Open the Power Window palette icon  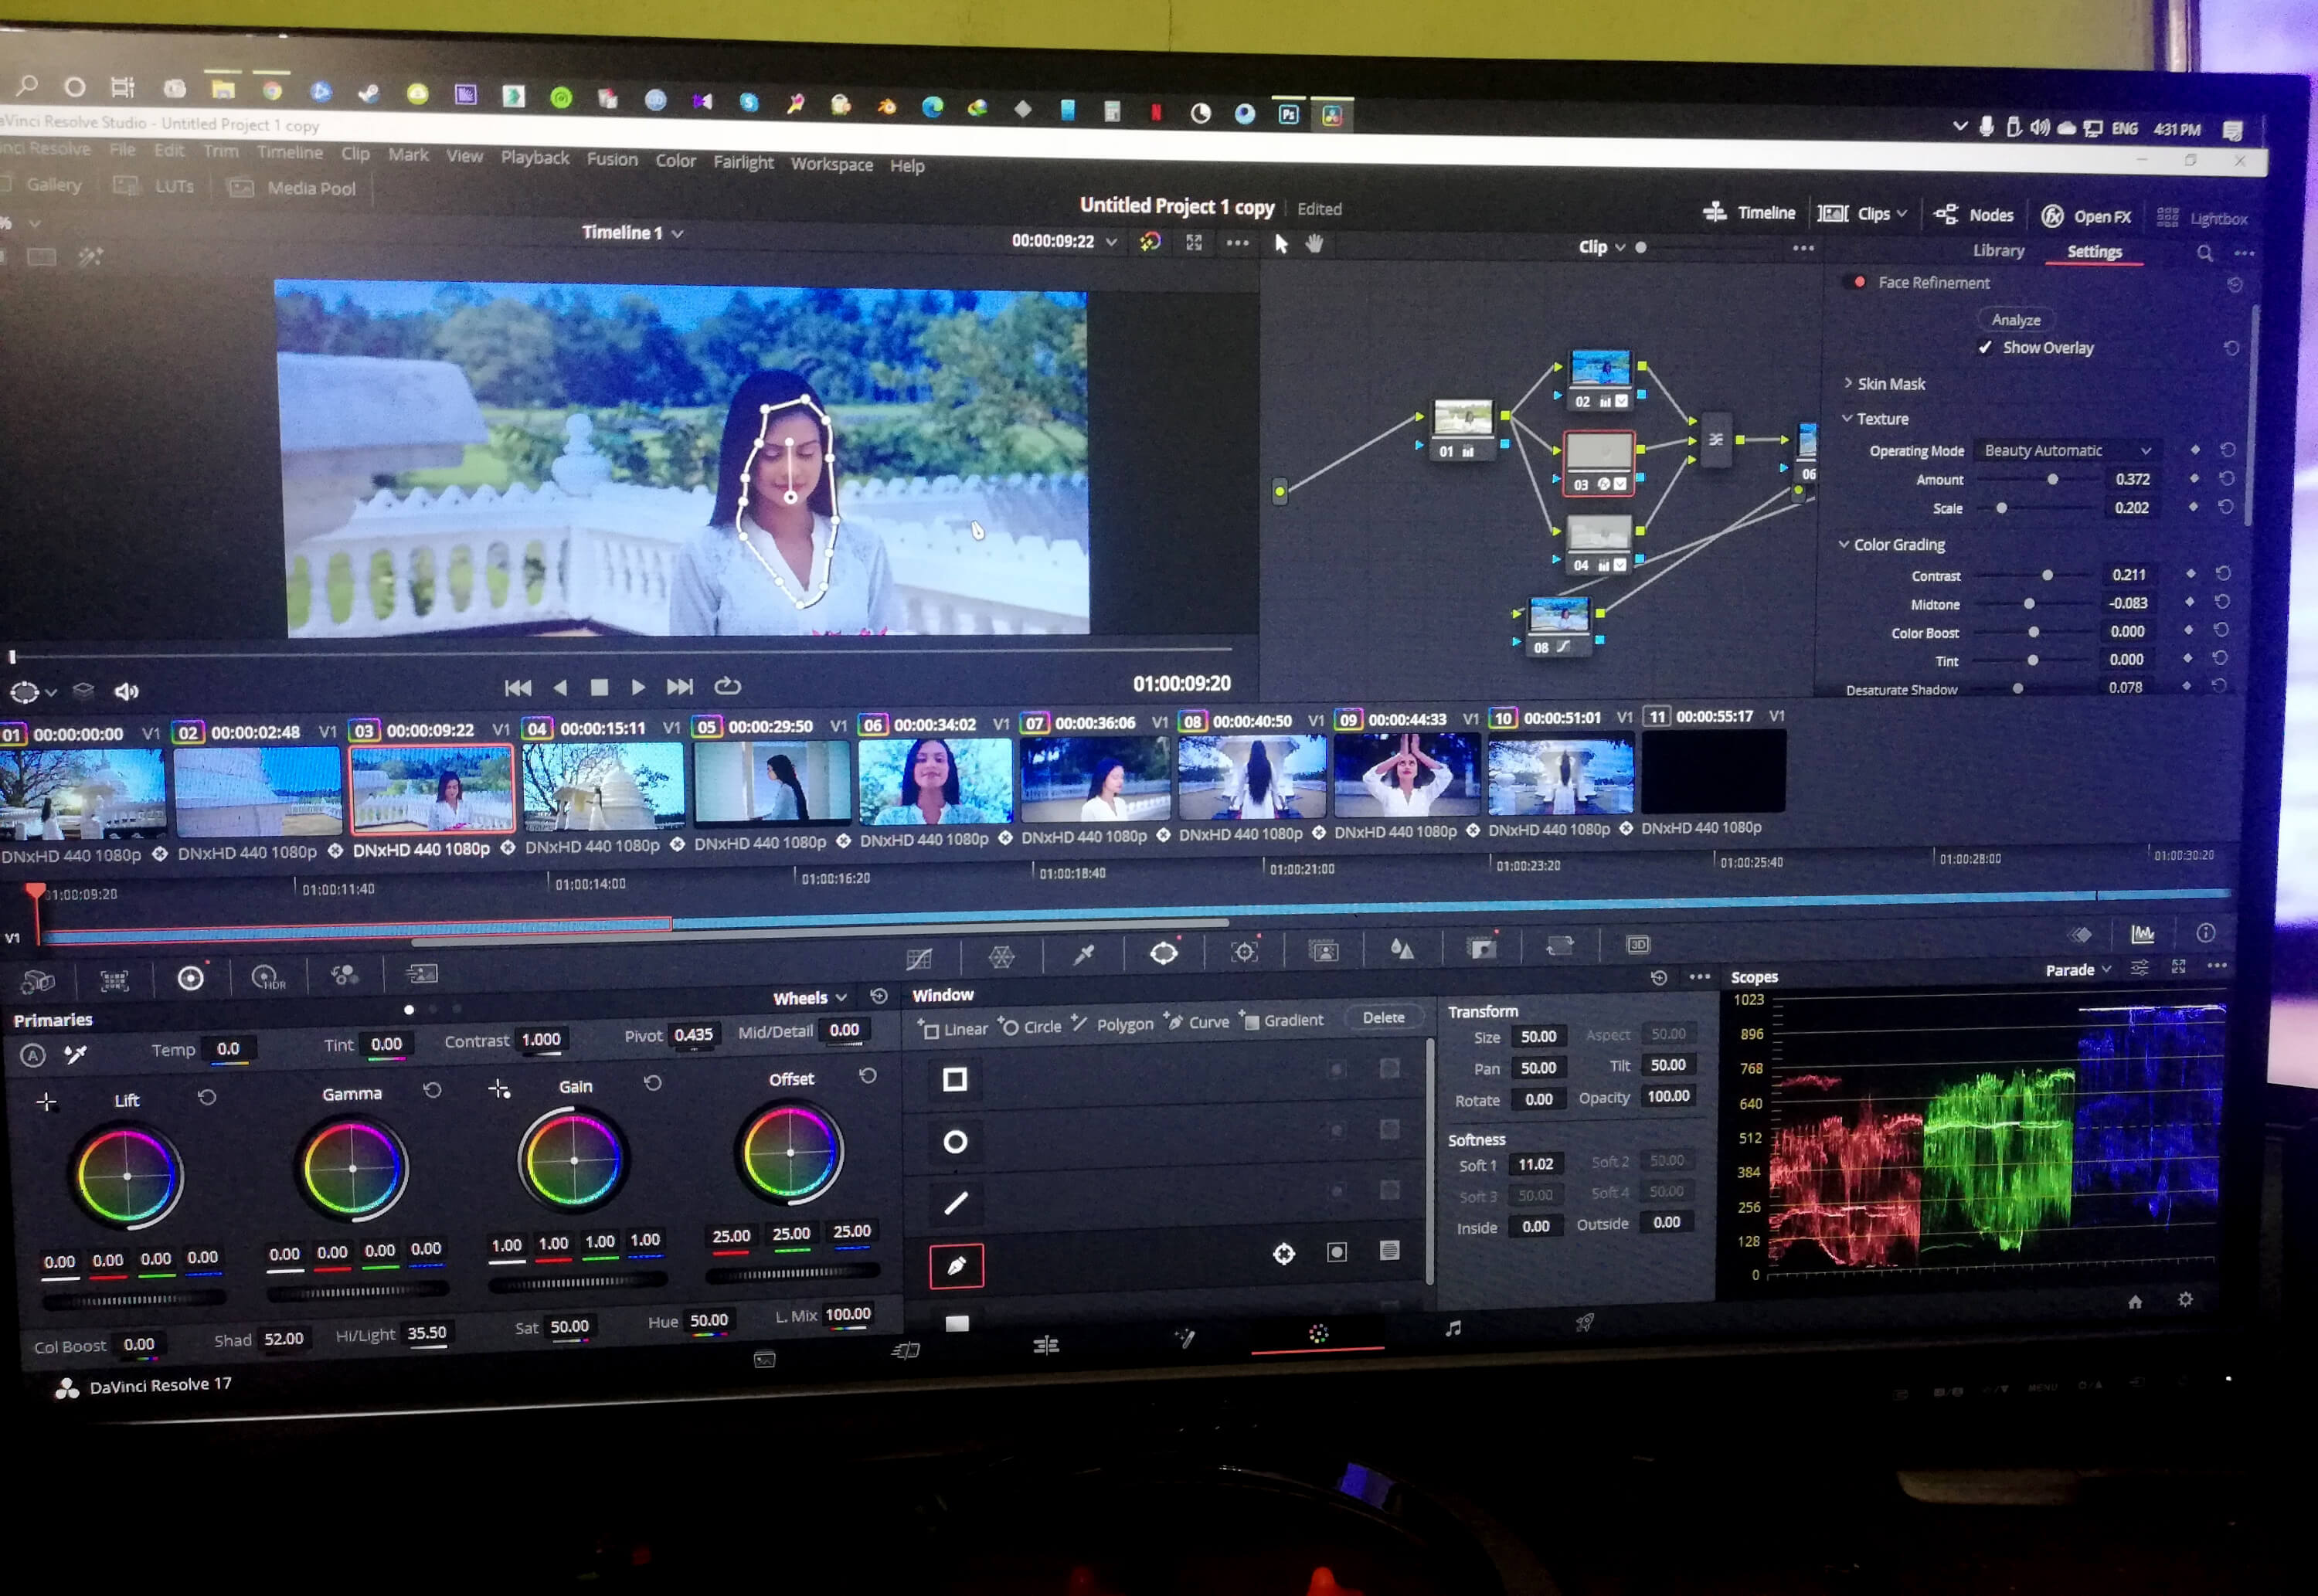1163,953
